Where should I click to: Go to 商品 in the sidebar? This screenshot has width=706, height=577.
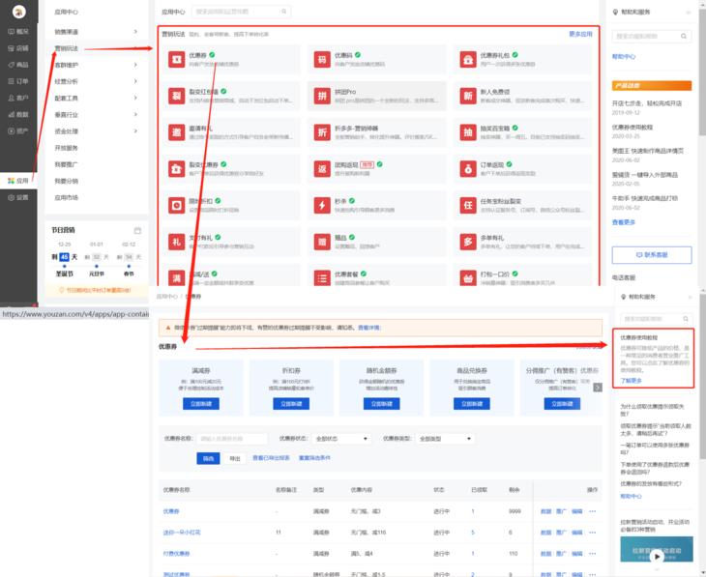(x=18, y=65)
